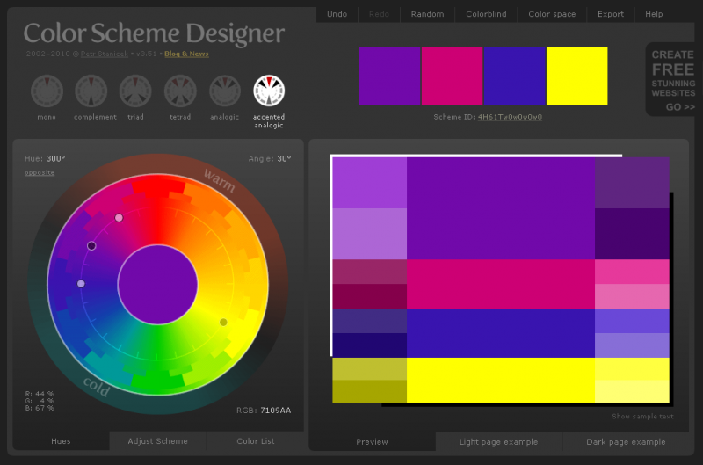Image resolution: width=703 pixels, height=465 pixels.
Task: Open the Color space menu
Action: click(x=552, y=14)
